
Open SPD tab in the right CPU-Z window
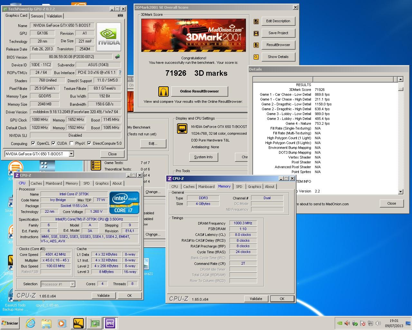click(239, 187)
